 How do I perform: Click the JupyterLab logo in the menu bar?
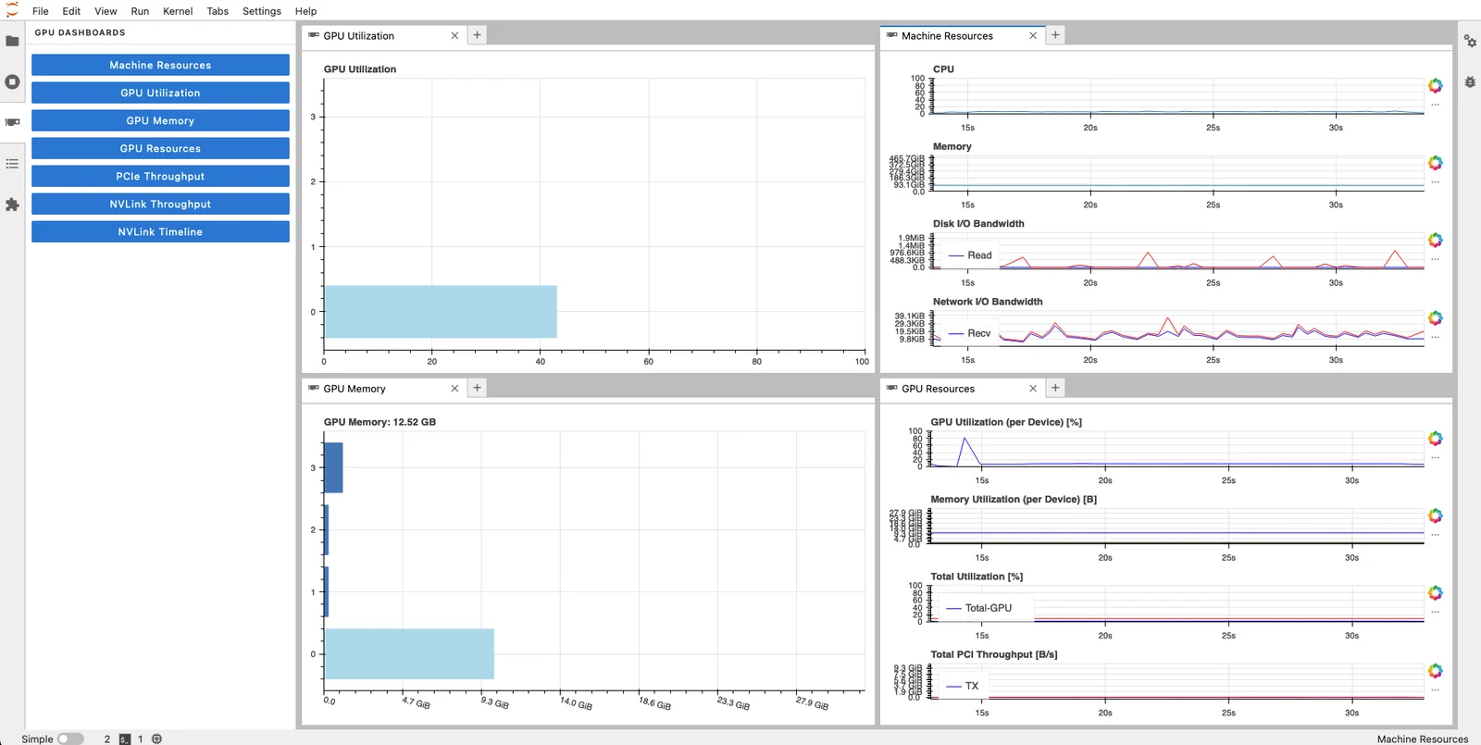point(12,10)
